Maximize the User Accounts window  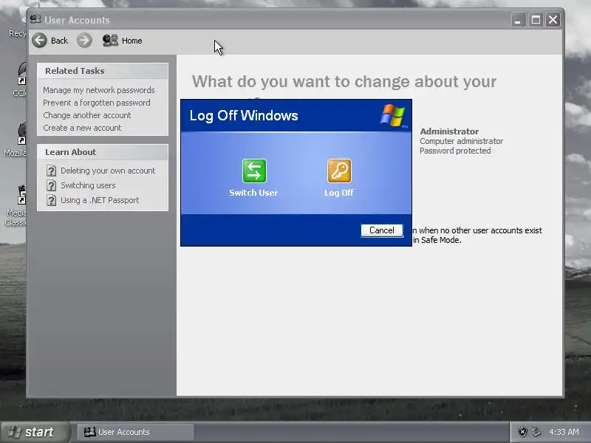(x=536, y=20)
